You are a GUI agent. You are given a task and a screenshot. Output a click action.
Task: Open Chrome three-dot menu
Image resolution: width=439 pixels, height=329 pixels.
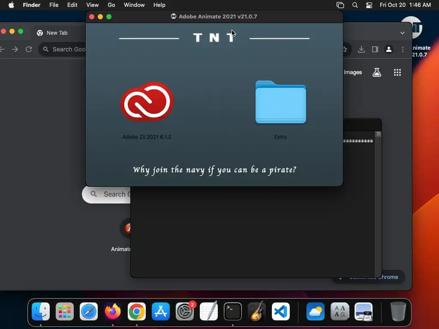click(x=403, y=50)
